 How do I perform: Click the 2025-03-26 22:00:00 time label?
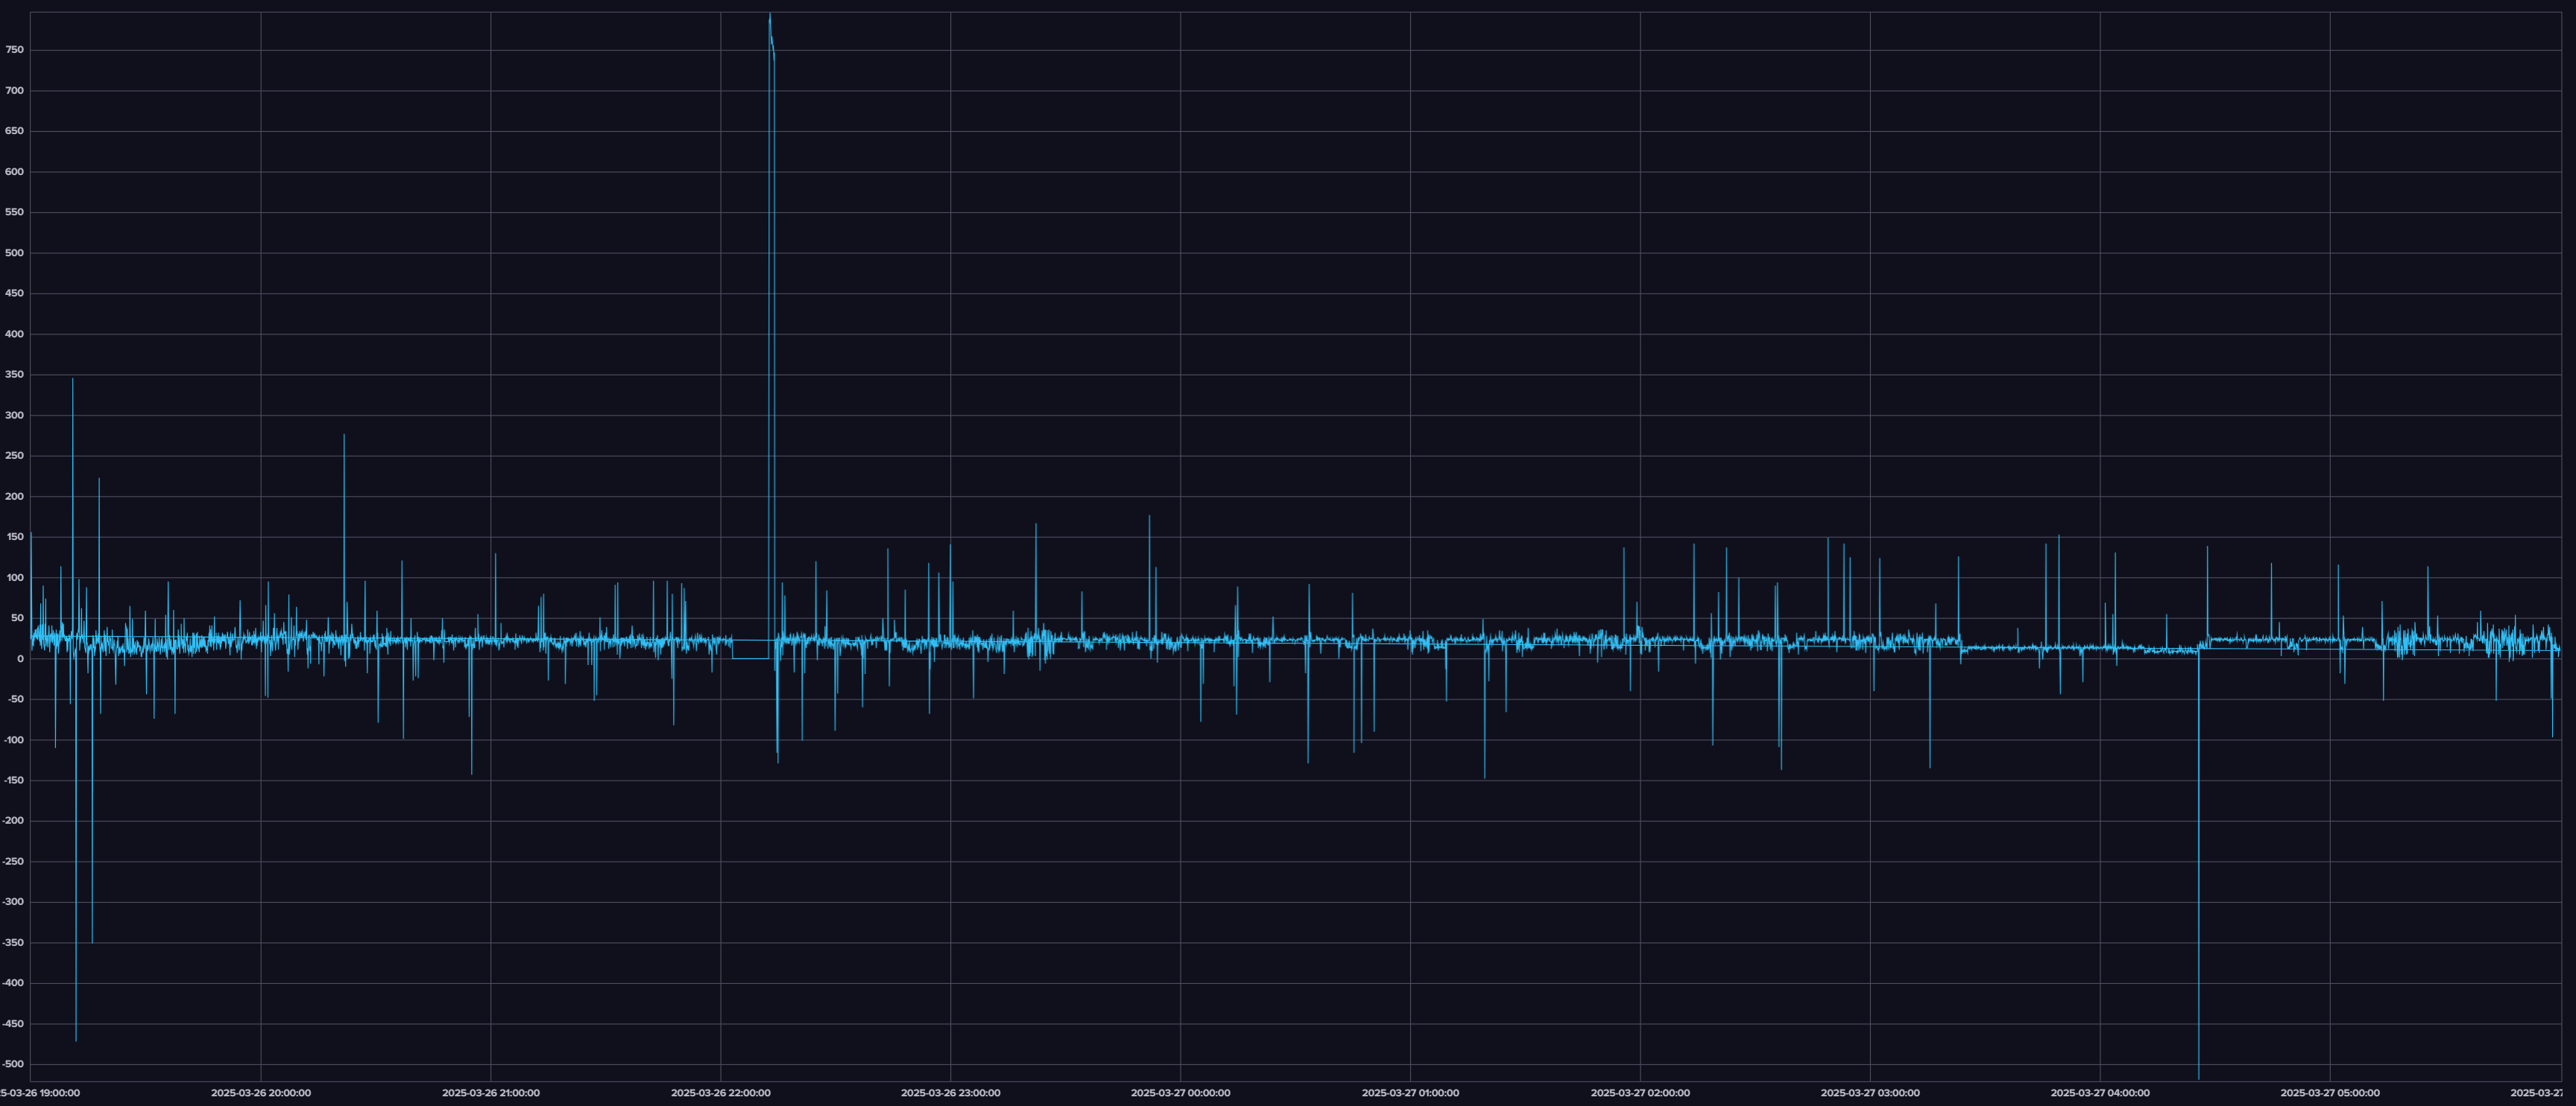tap(720, 1093)
